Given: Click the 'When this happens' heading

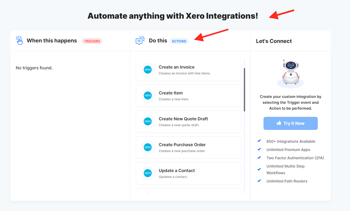Looking at the screenshot, I should point(52,41).
